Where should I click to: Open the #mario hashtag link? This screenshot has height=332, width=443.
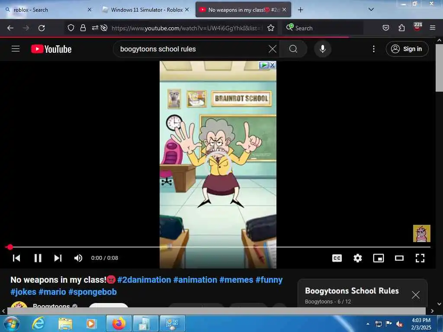pyautogui.click(x=52, y=292)
